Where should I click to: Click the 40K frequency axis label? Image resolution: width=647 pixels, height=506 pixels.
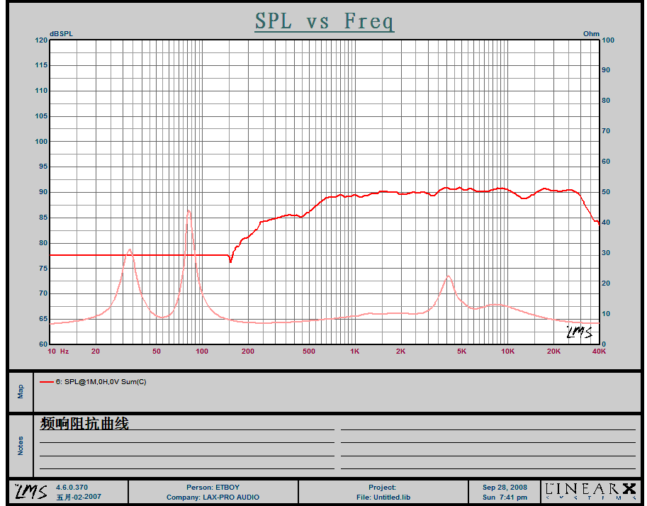(599, 352)
